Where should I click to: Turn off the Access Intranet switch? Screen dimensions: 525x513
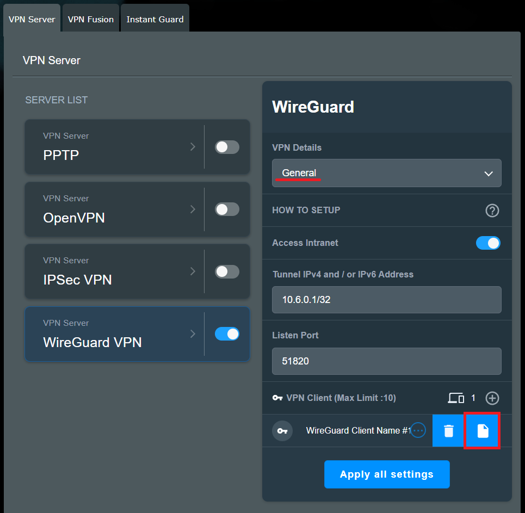click(488, 243)
